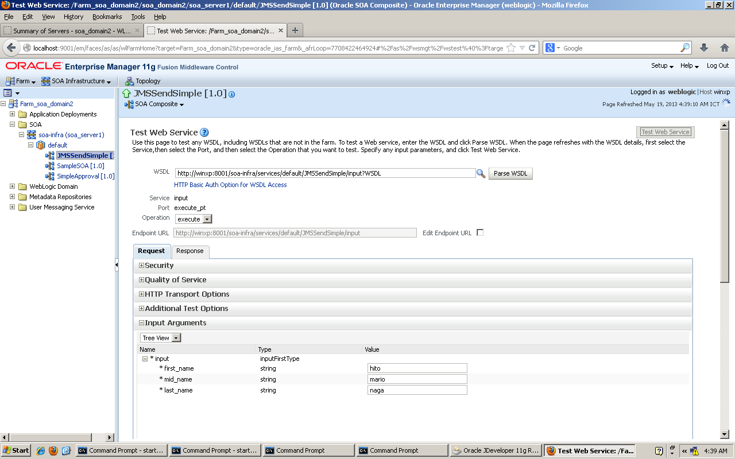Open the Bookmarks menu
The height and width of the screenshot is (459, 735).
pyautogui.click(x=109, y=17)
